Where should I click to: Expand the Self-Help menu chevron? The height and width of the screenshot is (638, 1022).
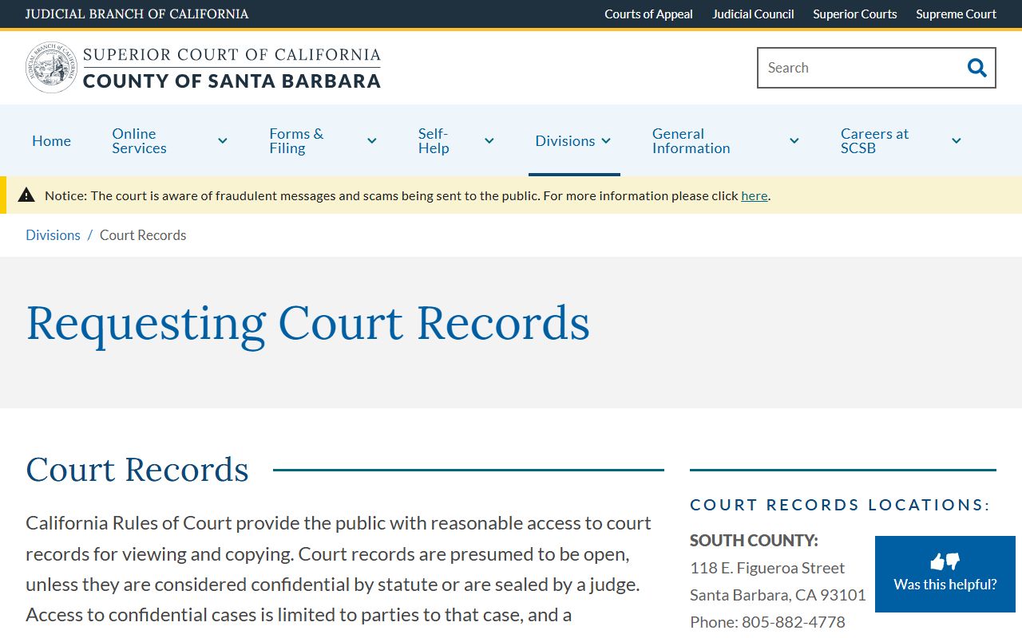(489, 141)
